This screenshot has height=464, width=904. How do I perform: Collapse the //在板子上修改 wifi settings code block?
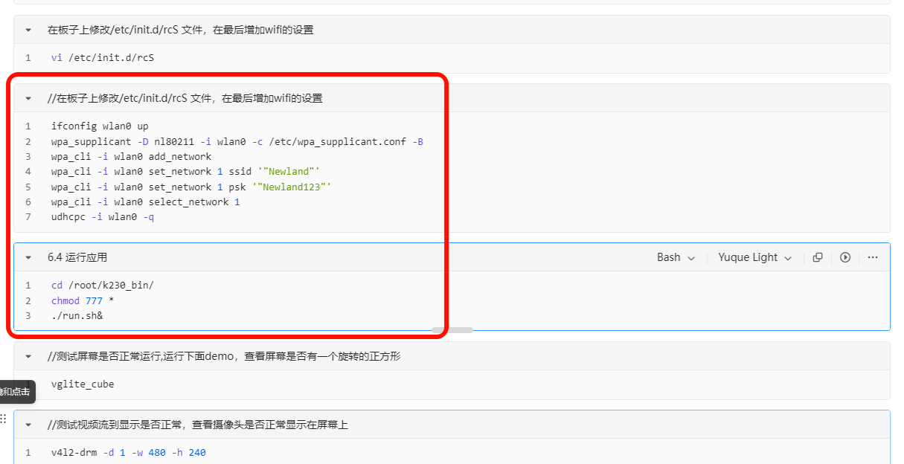pyautogui.click(x=29, y=98)
